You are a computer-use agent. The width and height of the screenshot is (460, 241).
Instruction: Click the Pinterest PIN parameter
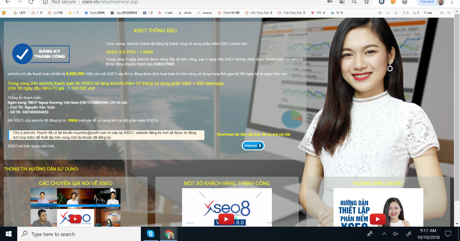(x=318, y=13)
